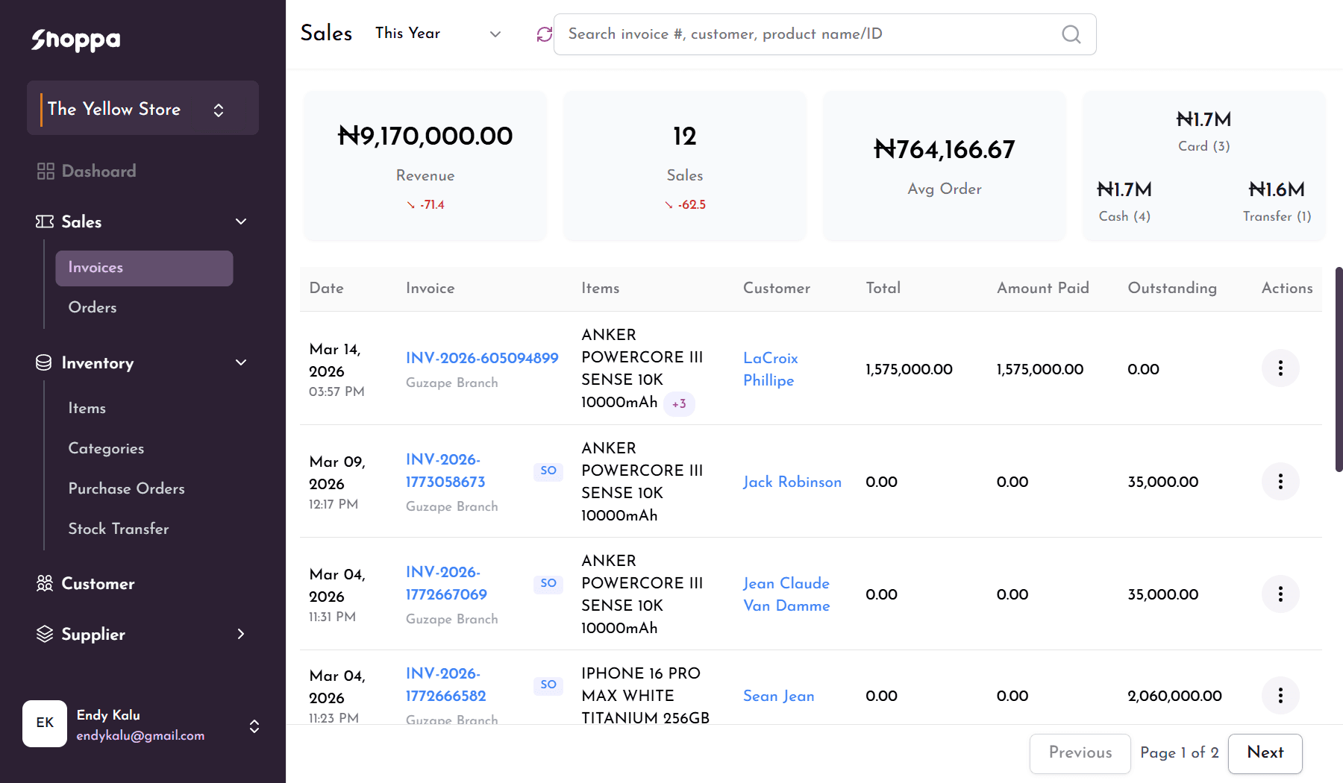Collapse the Inventory section
The image size is (1343, 783).
pos(240,362)
